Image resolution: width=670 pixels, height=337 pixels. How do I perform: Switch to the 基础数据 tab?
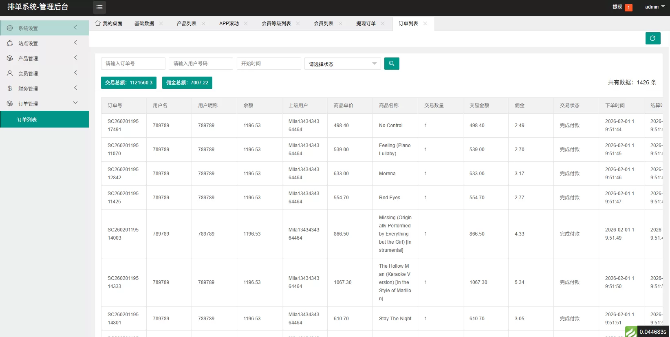(144, 24)
